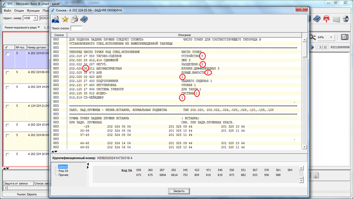Click the printer icon in footnote dialog
Viewport: 353px width, 199px height.
pos(75,19)
